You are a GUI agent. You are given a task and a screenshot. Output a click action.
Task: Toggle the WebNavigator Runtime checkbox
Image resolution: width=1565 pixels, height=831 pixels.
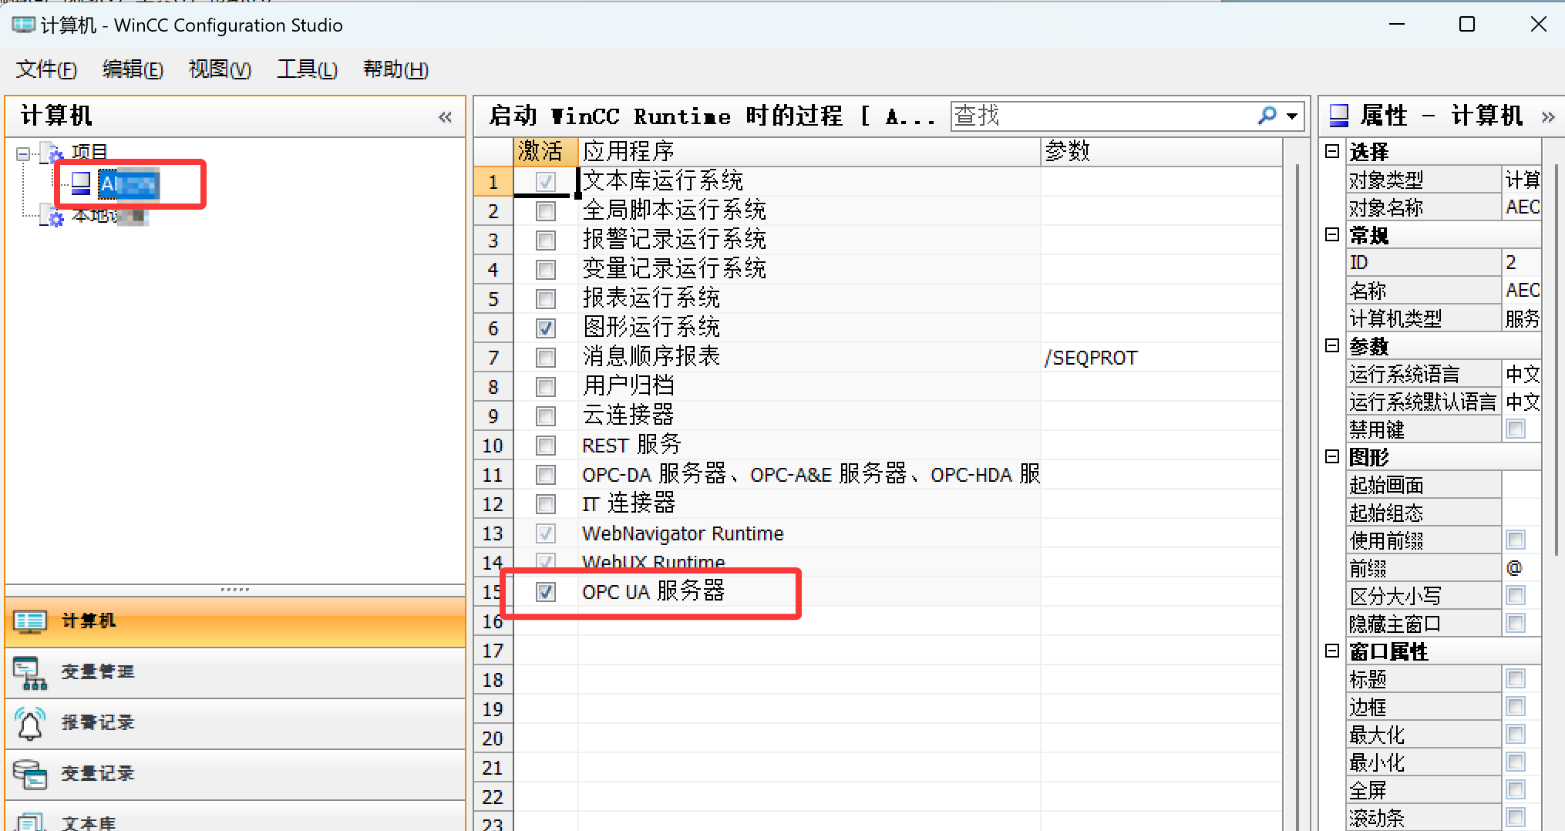(546, 533)
